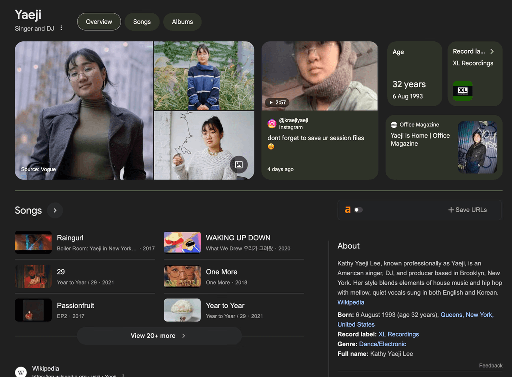Viewport: 512px width, 377px height.
Task: Open the WAKING UP DOWN thumbnail
Action: [x=182, y=242]
